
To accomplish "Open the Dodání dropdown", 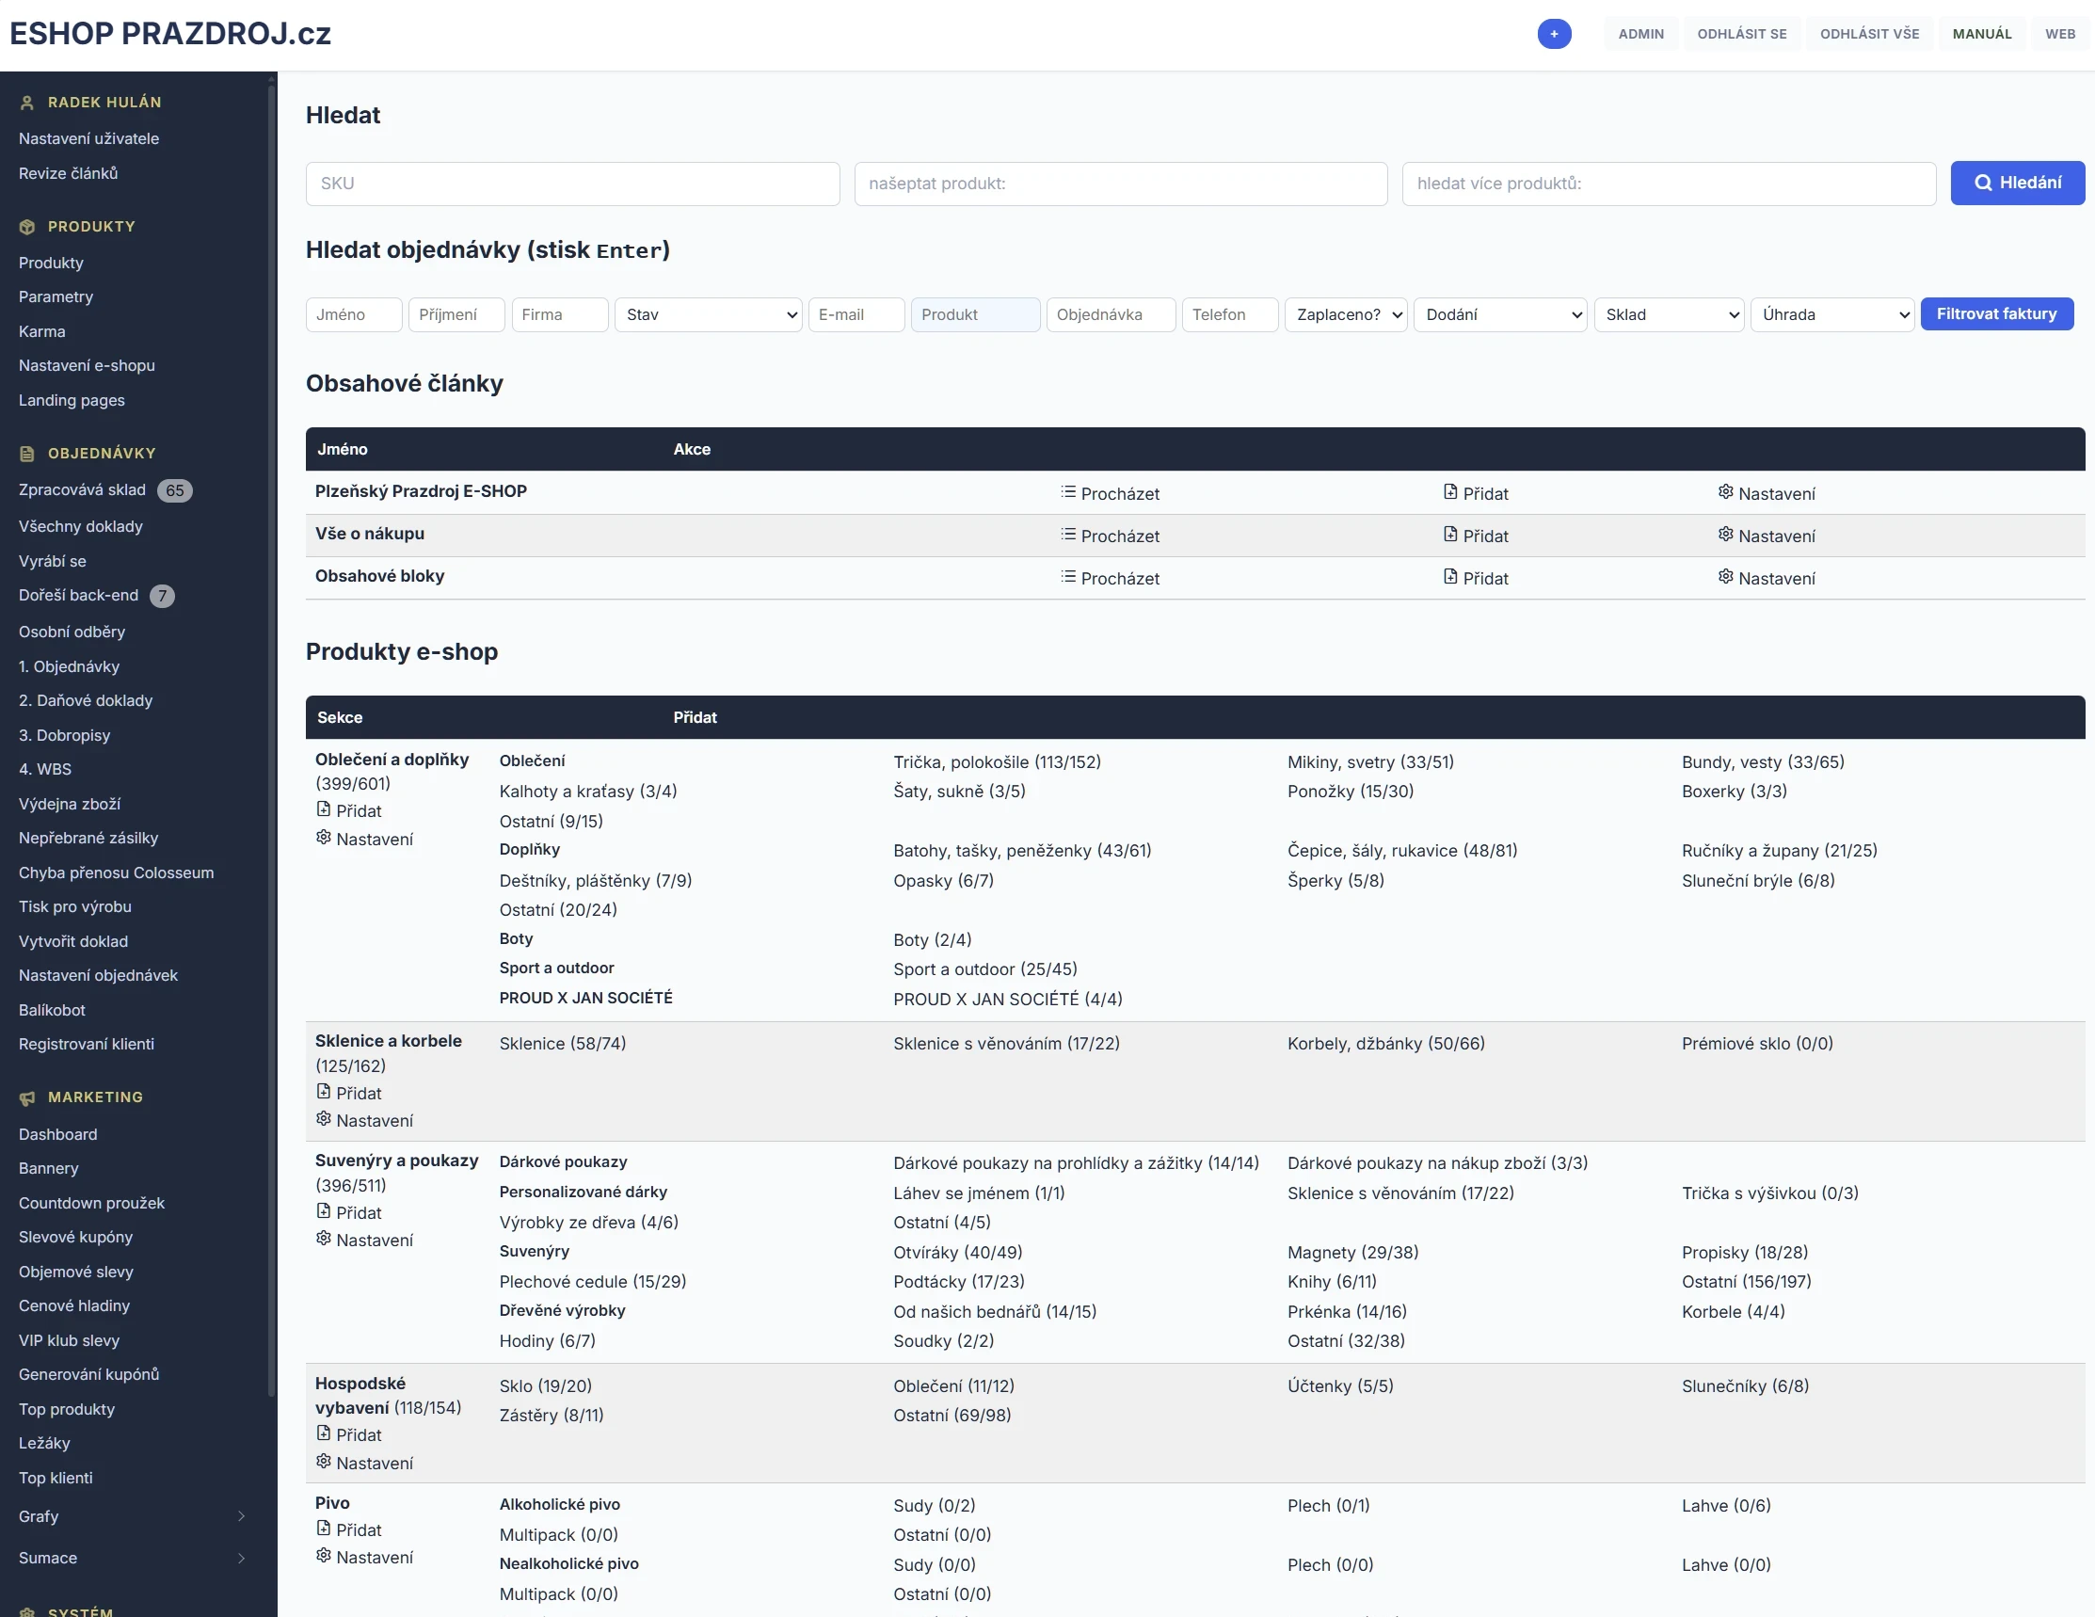I will pyautogui.click(x=1500, y=314).
